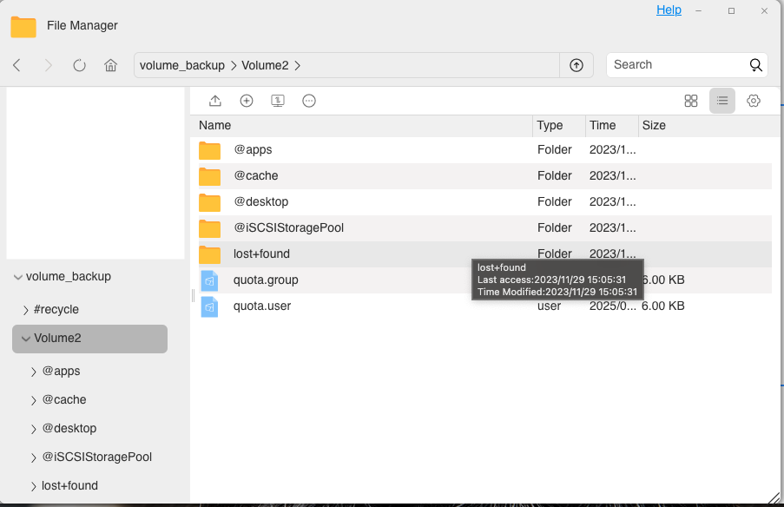Click the upload toolbar icon
The height and width of the screenshot is (507, 784).
215,101
